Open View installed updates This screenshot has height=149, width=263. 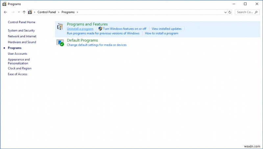point(167,29)
